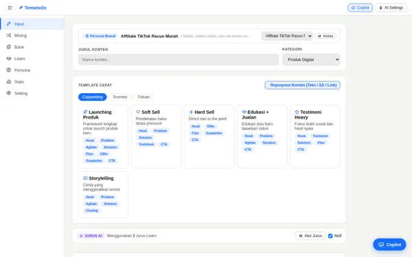
Task: Focus the Nama konten input field
Action: pyautogui.click(x=179, y=60)
